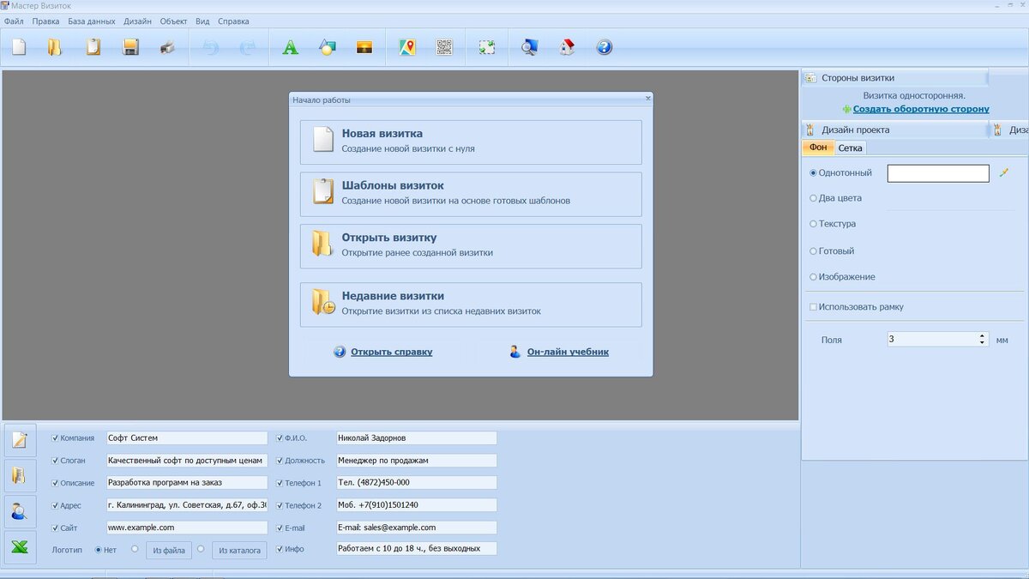This screenshot has height=579, width=1029.
Task: Click the new card toolbar icon
Action: point(19,47)
